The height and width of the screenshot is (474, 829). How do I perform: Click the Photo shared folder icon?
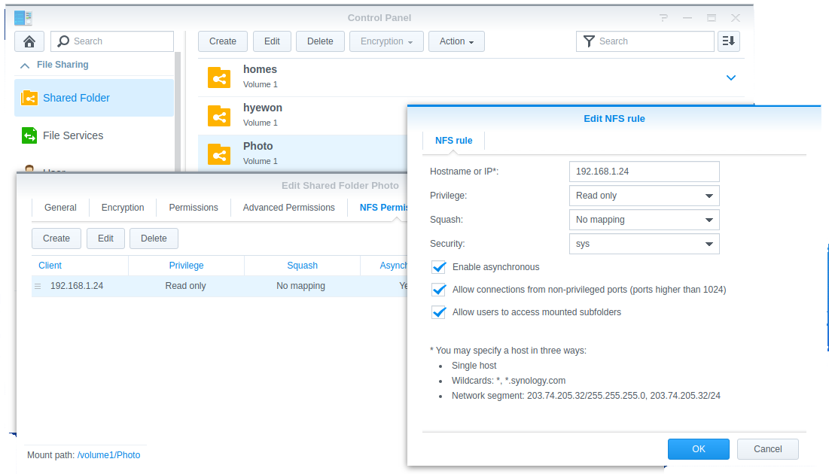click(219, 153)
